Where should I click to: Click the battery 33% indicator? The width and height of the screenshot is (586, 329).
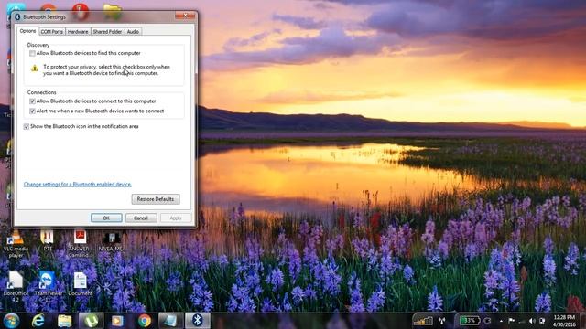470,321
